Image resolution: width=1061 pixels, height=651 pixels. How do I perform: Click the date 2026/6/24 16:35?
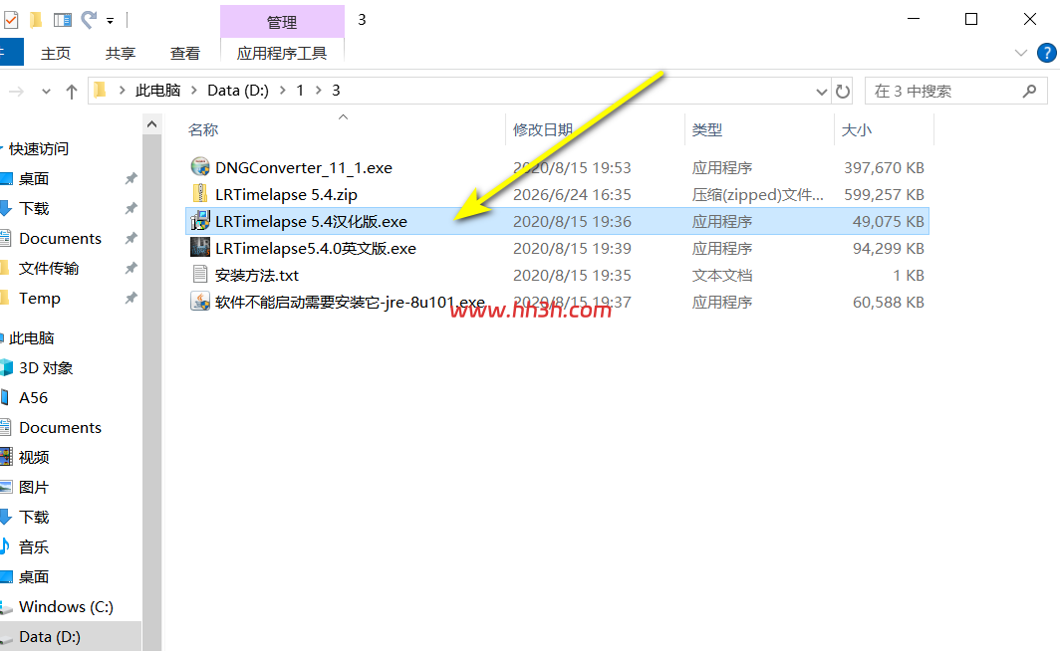572,195
